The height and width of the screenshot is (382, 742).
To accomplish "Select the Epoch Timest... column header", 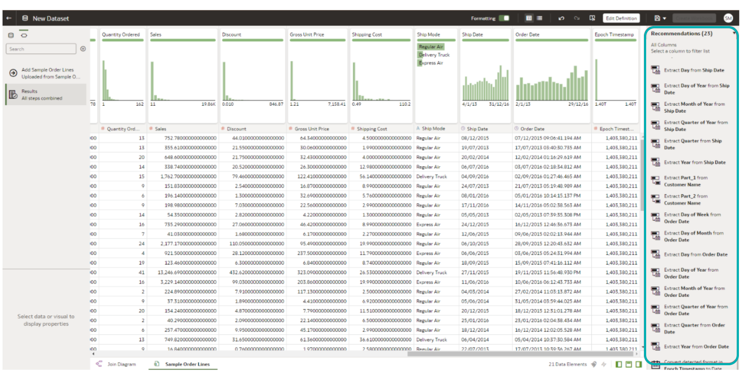I will coord(616,129).
